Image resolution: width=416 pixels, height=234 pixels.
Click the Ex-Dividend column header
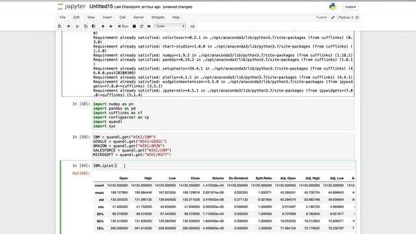239,178
